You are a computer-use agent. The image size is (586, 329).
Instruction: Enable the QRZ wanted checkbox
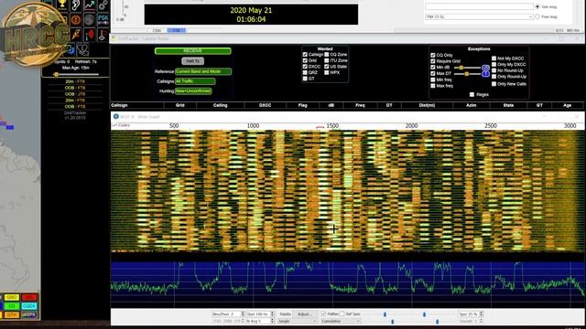click(x=305, y=72)
